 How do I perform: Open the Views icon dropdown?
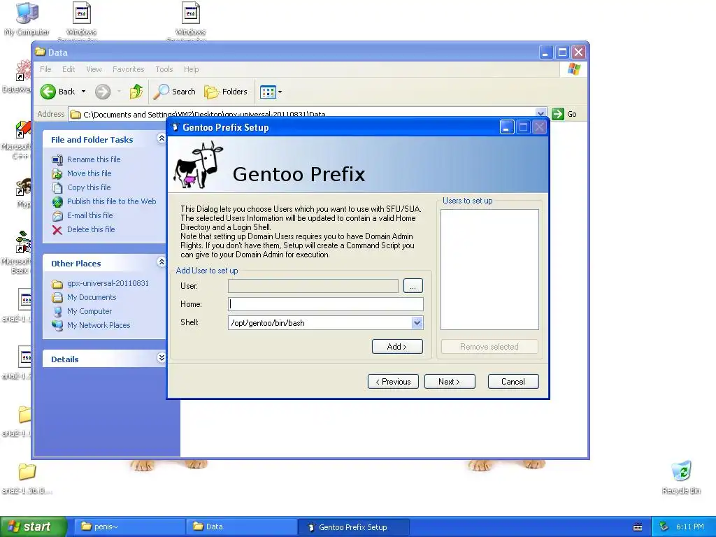pos(271,92)
